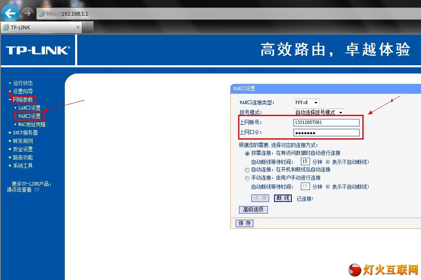Open the 拨号模式 dropdown
Image resolution: width=421 pixels, height=280 pixels.
[x=319, y=112]
